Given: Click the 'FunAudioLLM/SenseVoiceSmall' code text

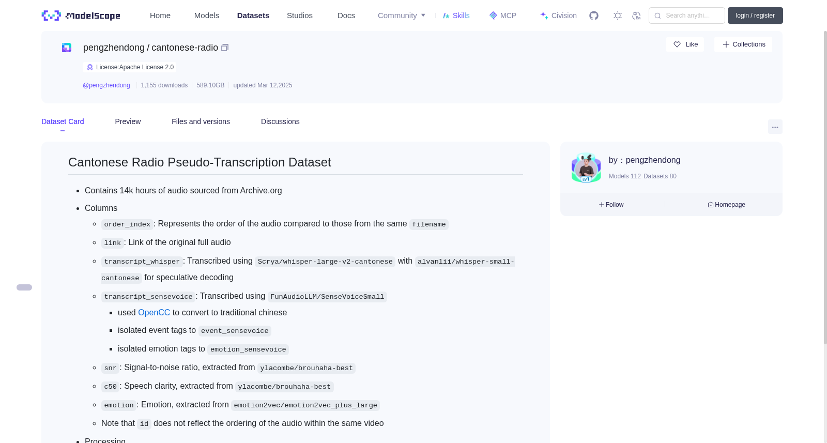Looking at the screenshot, I should click(327, 297).
